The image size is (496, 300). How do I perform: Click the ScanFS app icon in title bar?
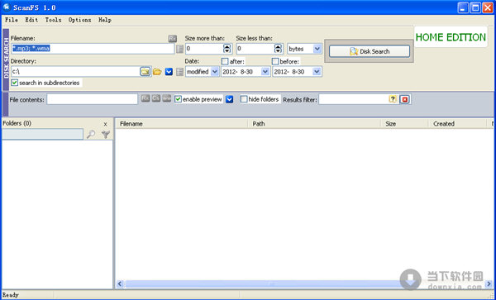coord(7,7)
